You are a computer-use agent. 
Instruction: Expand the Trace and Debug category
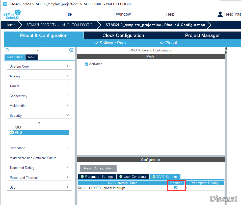pyautogui.click(x=39, y=168)
